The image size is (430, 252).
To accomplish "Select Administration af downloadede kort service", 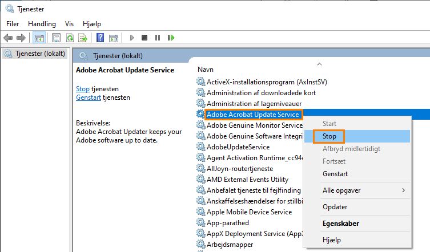I will coord(261,93).
